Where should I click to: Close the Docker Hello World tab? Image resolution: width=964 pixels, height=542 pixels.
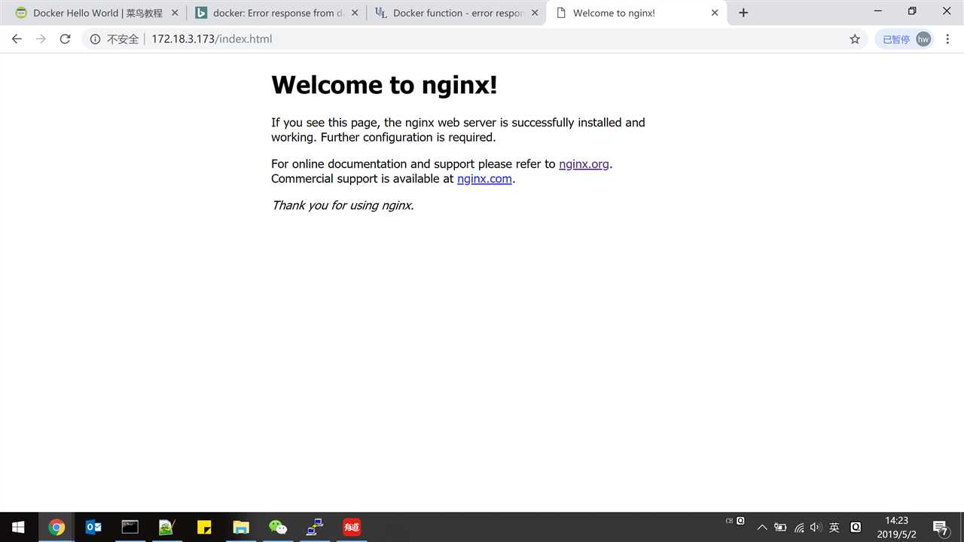click(175, 13)
